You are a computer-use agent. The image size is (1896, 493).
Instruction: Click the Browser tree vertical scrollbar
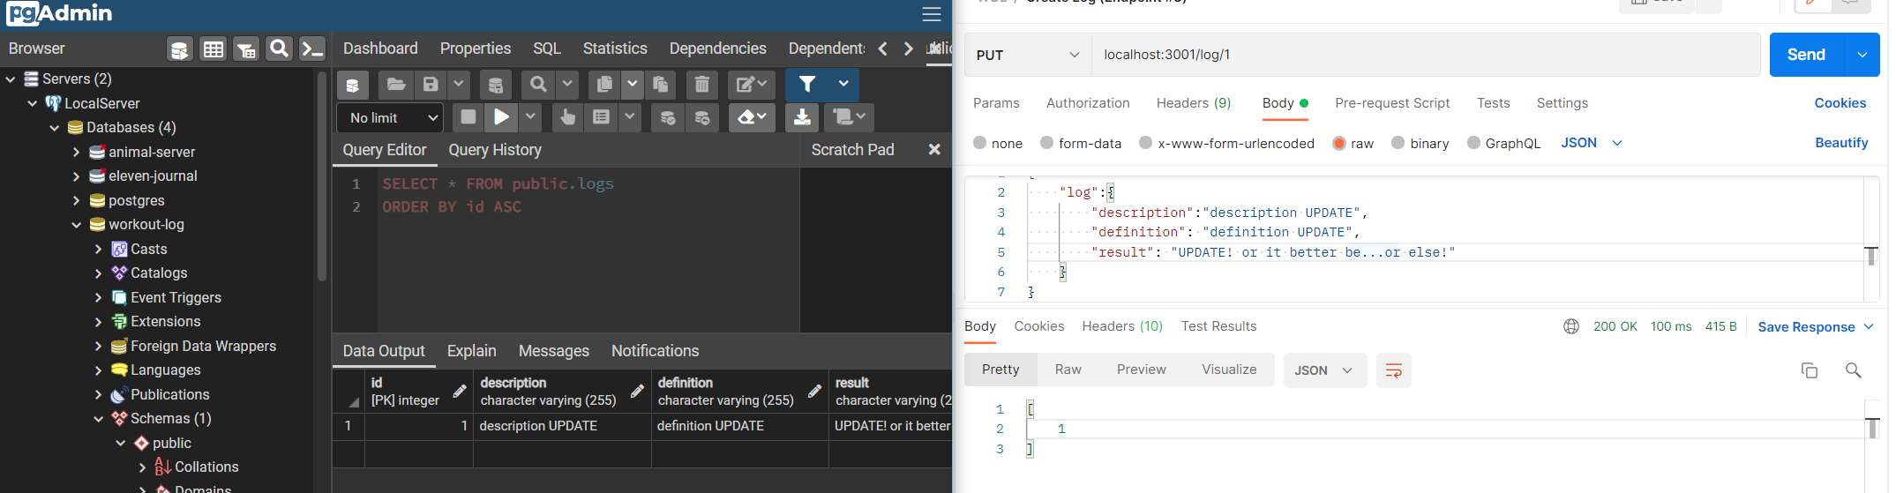[322, 176]
